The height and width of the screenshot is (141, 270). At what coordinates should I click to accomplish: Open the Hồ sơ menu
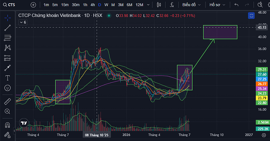click(217, 5)
